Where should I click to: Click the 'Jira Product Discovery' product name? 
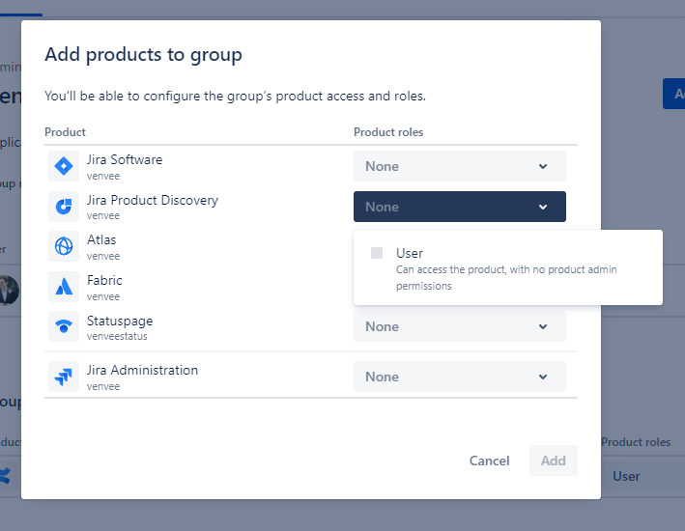tap(153, 200)
